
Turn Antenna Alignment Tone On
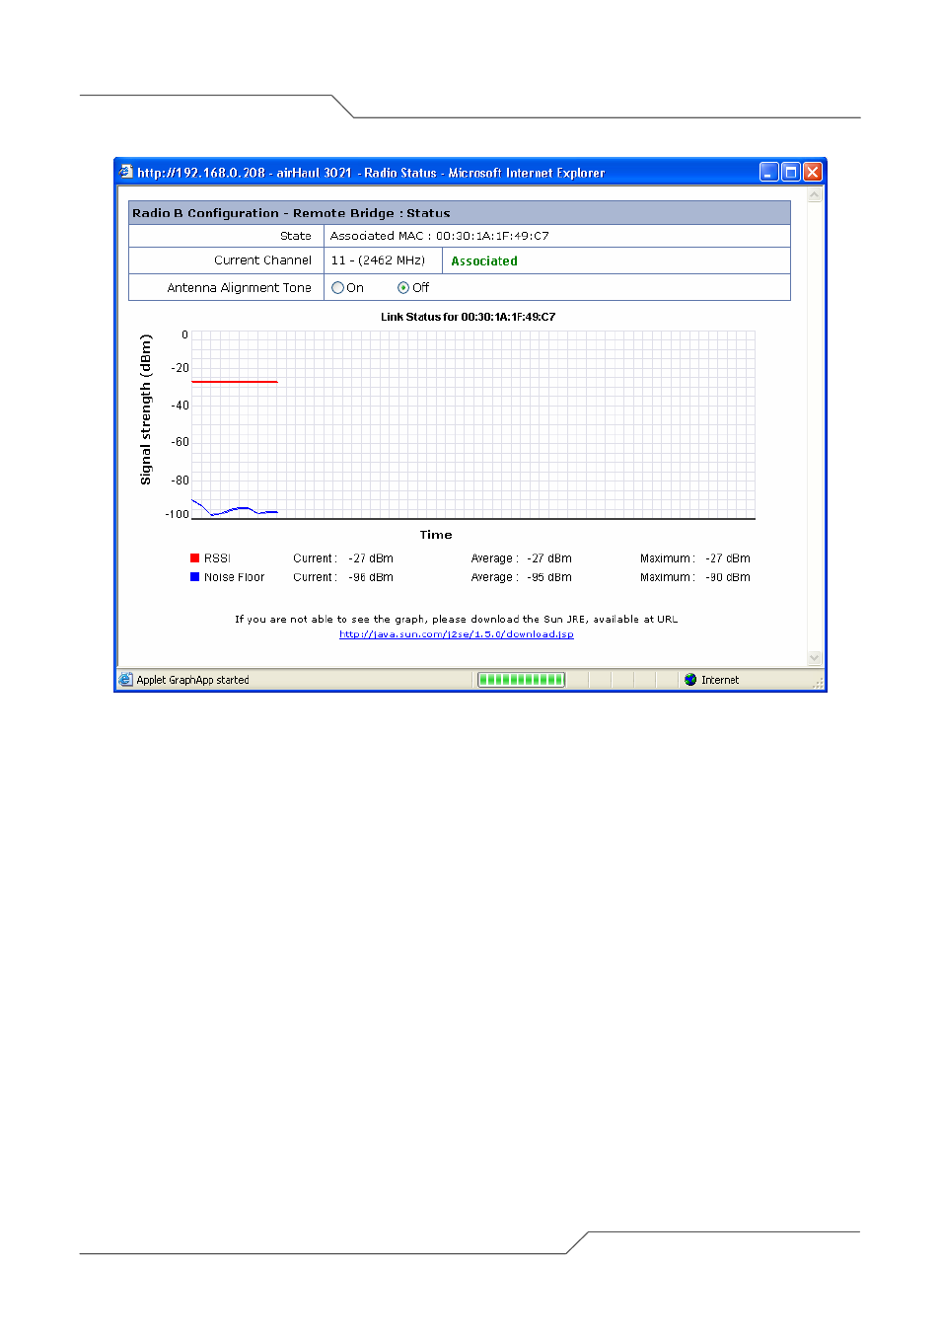pyautogui.click(x=338, y=288)
